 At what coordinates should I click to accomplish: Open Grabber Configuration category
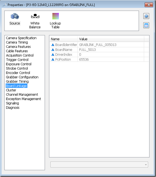coord(22,77)
